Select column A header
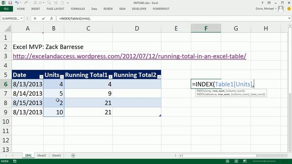 click(27, 28)
